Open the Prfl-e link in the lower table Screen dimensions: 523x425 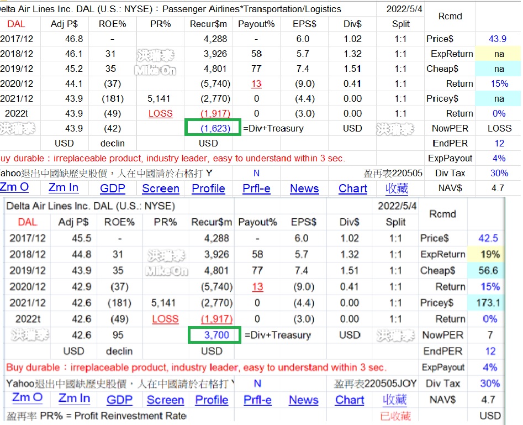(257, 400)
